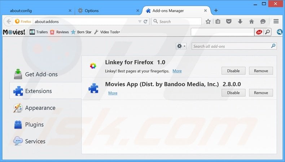Click magnifier in add-ons search box
285x162 pixels.
[x=273, y=46]
